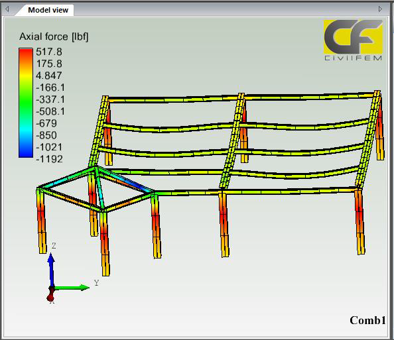
Task: Select the blue compressed diagonal armrest member
Action: pos(125,179)
